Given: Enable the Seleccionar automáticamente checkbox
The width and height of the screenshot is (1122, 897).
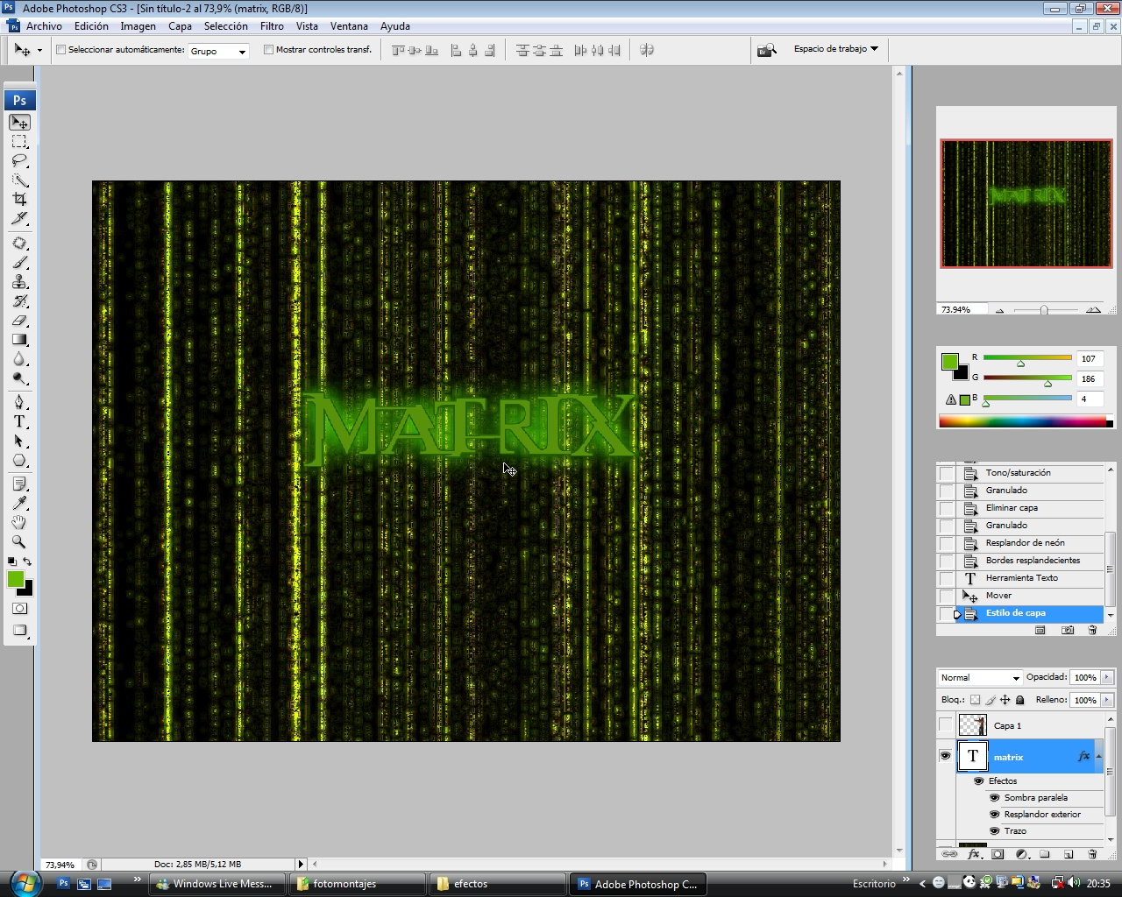Looking at the screenshot, I should tap(60, 51).
